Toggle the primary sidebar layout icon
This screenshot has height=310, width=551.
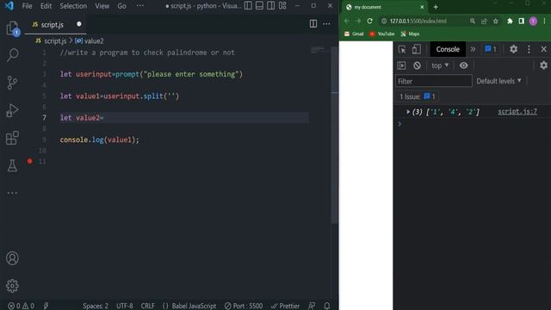248,6
